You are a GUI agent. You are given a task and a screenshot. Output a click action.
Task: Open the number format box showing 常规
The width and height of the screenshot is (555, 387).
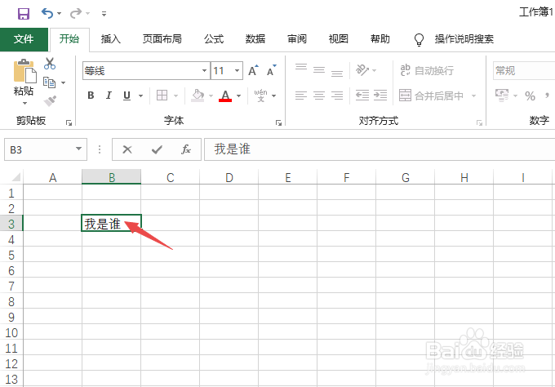pyautogui.click(x=524, y=71)
